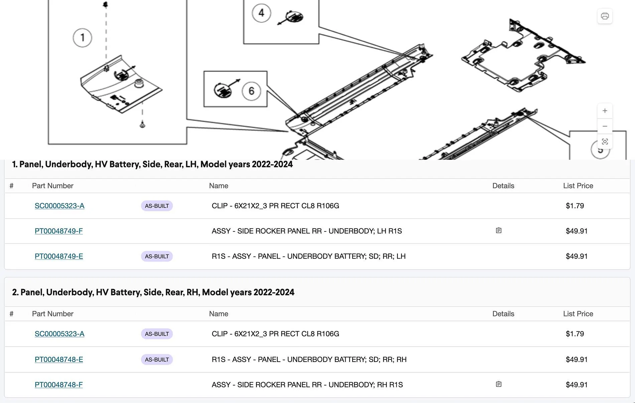Image resolution: width=635 pixels, height=403 pixels.
Task: Click 'Part Number' column header in LH table
Action: click(x=52, y=186)
